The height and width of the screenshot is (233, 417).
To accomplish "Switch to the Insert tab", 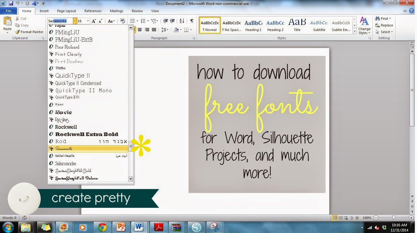I will click(44, 11).
